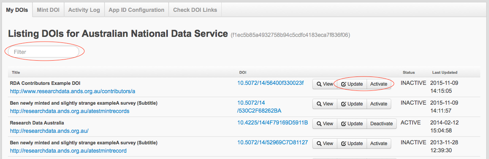
Task: Click the Update edit icon for Research Data Australia
Action: [344, 124]
